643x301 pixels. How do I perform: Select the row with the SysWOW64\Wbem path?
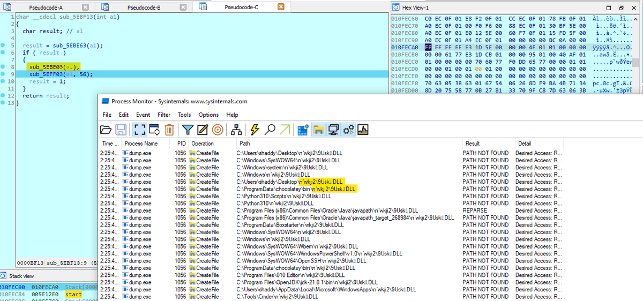point(331,246)
